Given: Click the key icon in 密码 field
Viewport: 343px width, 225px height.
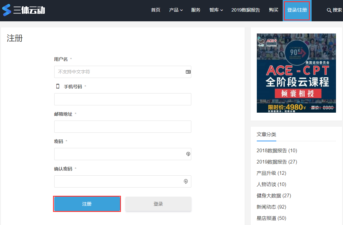Looking at the screenshot, I should (x=188, y=154).
